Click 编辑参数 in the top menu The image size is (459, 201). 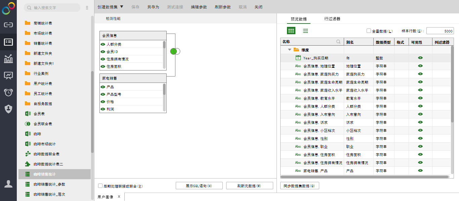click(199, 7)
